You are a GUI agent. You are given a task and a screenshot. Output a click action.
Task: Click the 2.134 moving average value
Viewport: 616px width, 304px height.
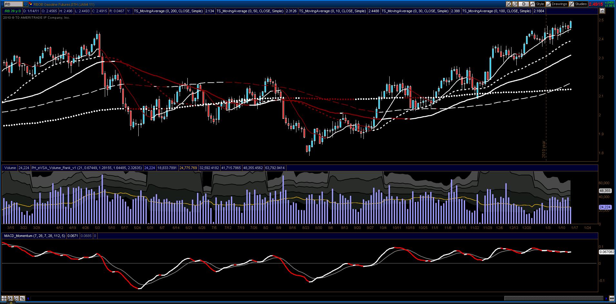(210, 11)
